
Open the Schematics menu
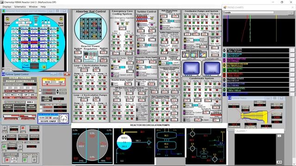[x=20, y=6]
